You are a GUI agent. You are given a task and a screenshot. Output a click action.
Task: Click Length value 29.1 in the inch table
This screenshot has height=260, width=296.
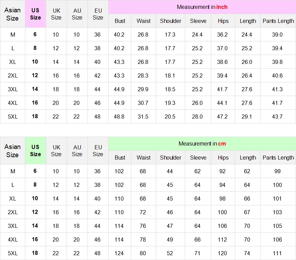[247, 117]
